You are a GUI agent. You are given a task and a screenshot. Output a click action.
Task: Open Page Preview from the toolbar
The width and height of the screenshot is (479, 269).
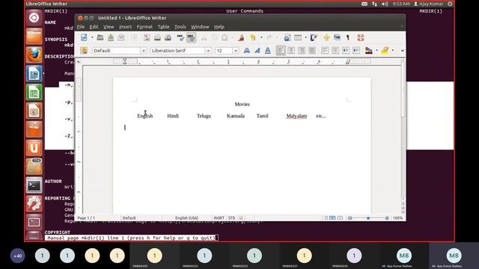(x=168, y=37)
